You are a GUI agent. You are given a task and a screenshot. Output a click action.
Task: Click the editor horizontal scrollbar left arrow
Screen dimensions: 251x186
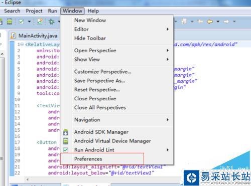point(28,179)
